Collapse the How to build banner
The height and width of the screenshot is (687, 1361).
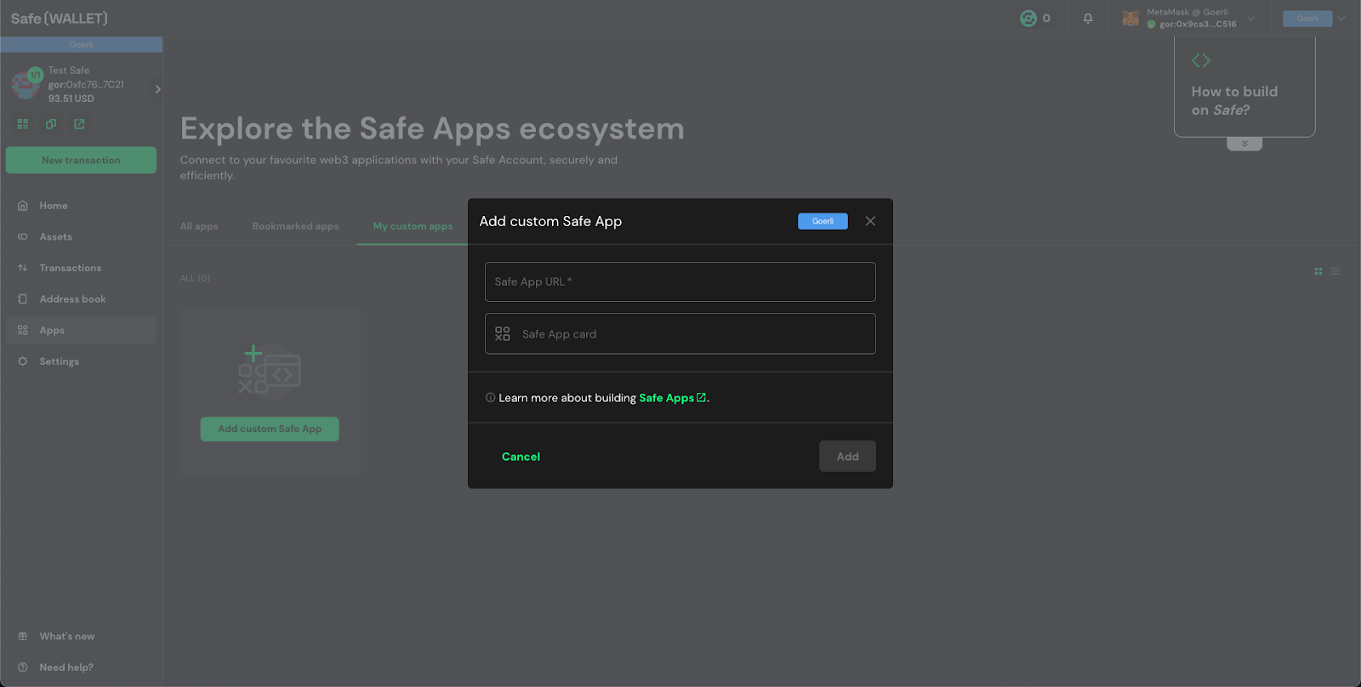tap(1244, 144)
